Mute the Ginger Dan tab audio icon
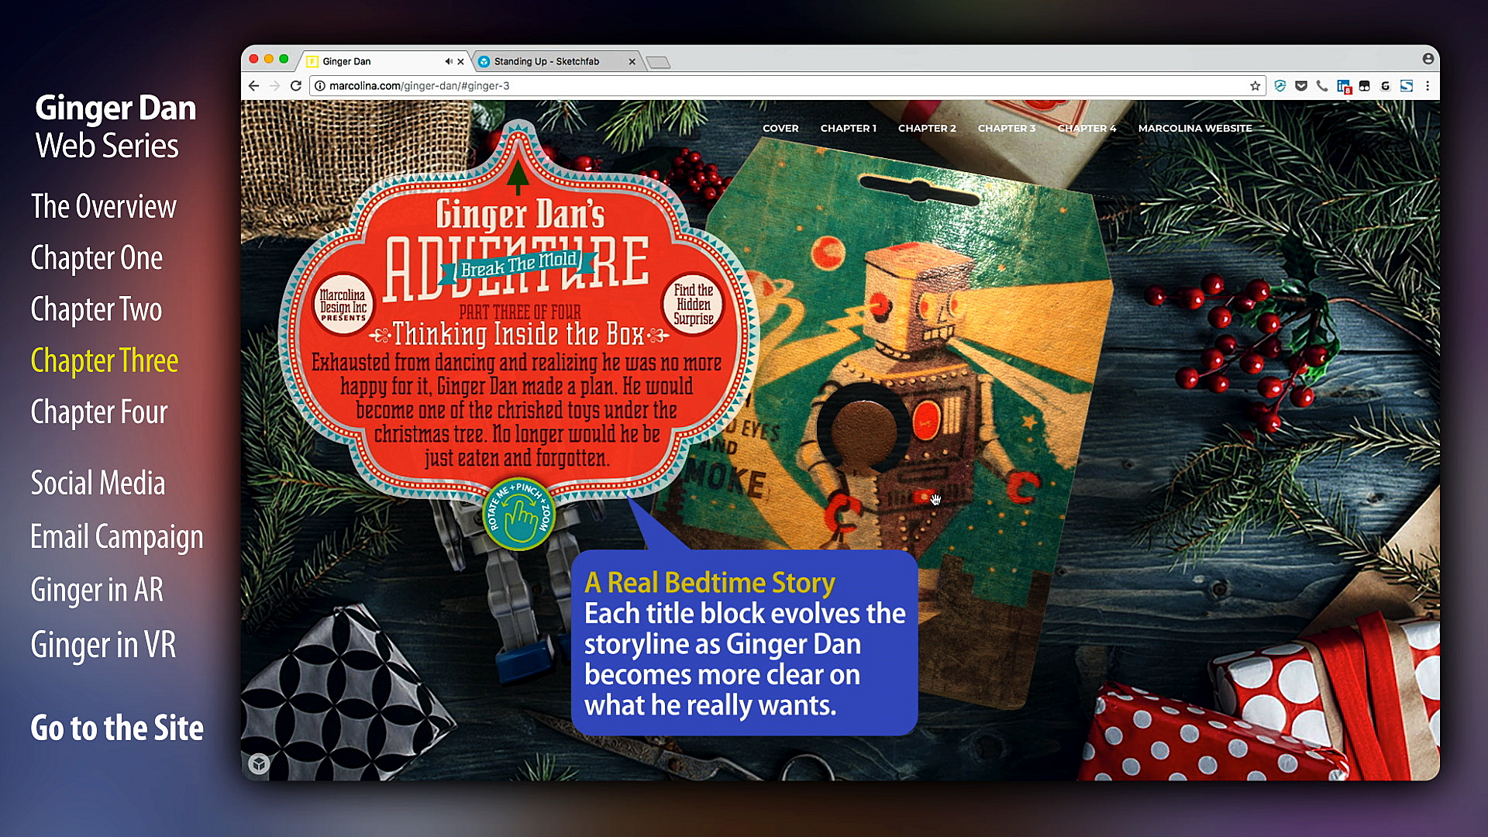This screenshot has width=1488, height=837. 448,61
